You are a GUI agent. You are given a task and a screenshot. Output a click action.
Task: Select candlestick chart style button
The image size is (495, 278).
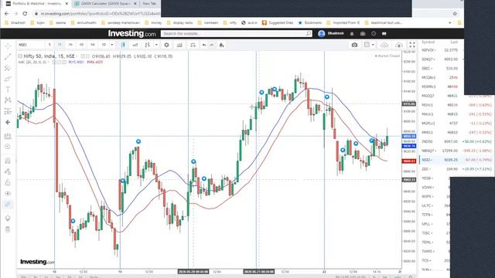pos(123,45)
